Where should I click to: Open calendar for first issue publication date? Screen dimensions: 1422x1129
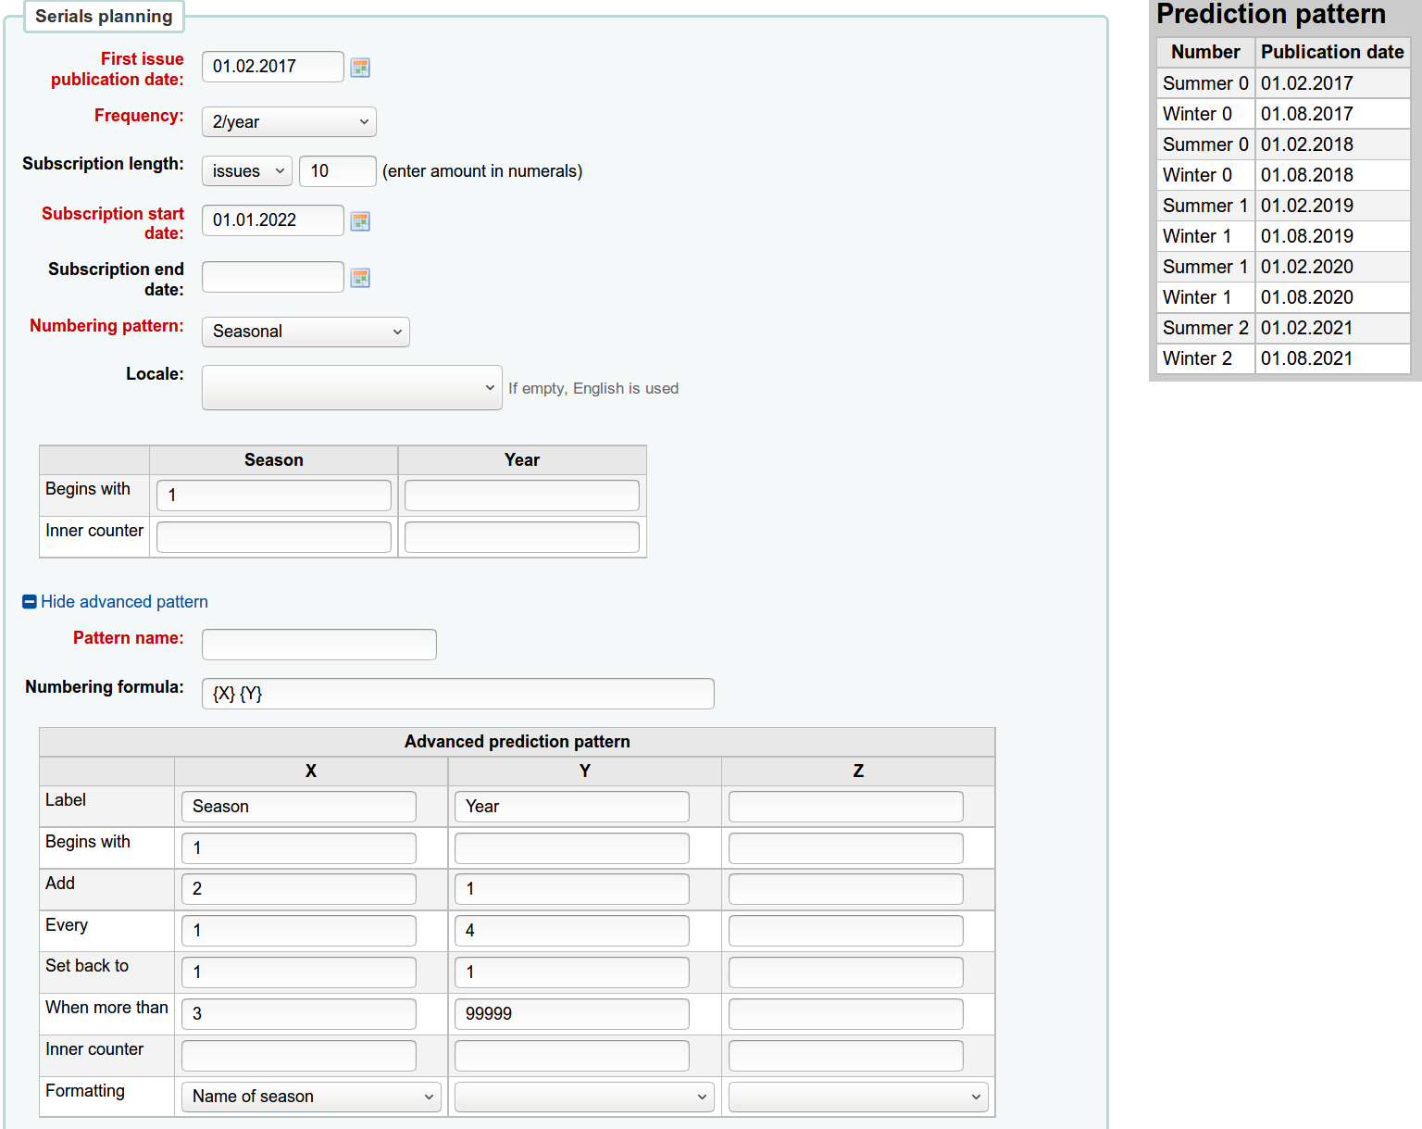click(x=360, y=68)
